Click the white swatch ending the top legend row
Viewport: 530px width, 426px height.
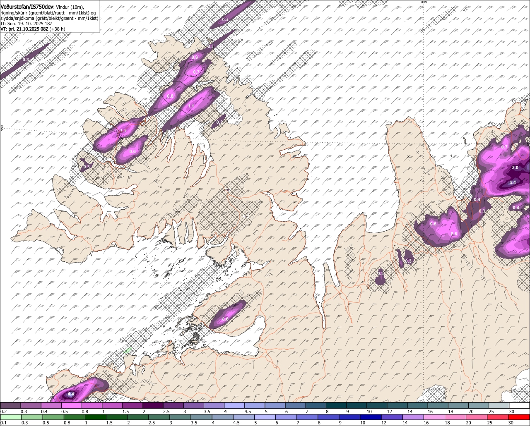click(519, 405)
